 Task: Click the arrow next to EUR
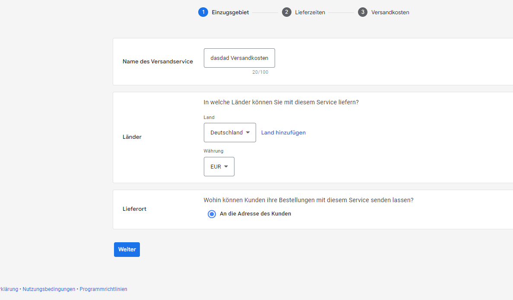(226, 167)
